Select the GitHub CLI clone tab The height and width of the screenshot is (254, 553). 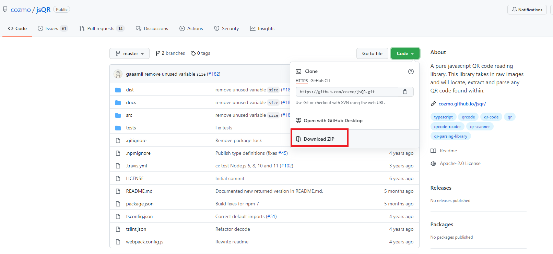coord(320,81)
